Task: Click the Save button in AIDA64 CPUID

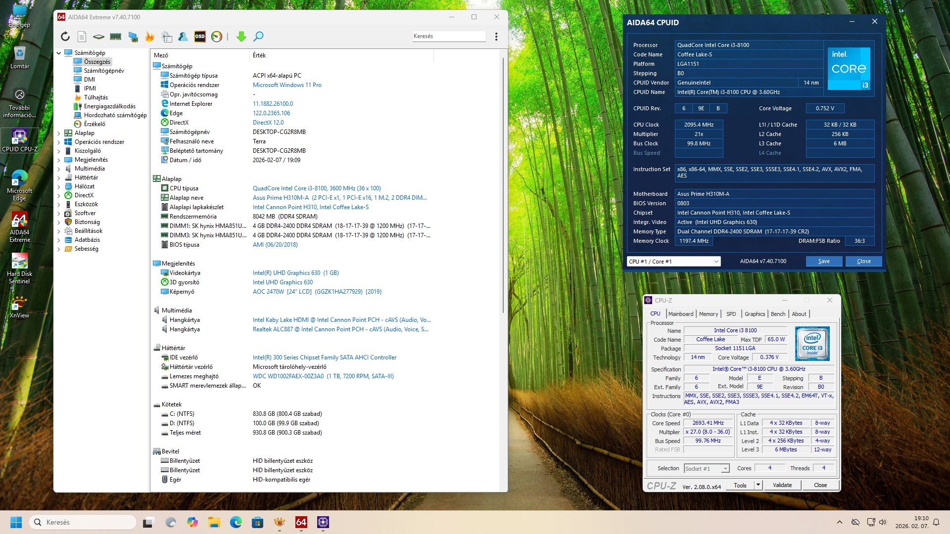Action: click(x=824, y=261)
